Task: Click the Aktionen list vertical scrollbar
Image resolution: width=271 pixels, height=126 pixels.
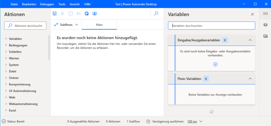Action: pyautogui.click(x=49, y=48)
